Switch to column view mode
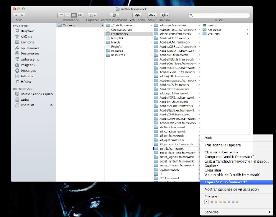276x217 pixels. 74,16
